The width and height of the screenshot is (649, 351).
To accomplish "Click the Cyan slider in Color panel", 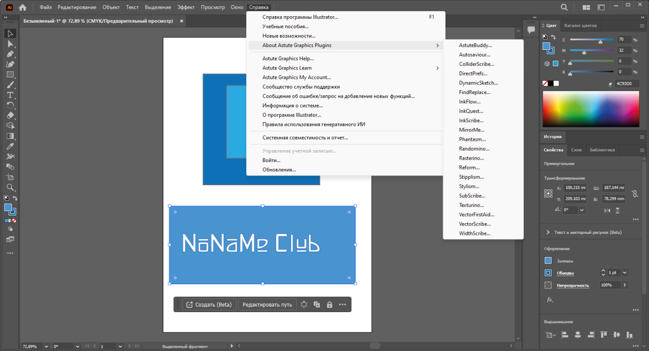I will point(593,39).
